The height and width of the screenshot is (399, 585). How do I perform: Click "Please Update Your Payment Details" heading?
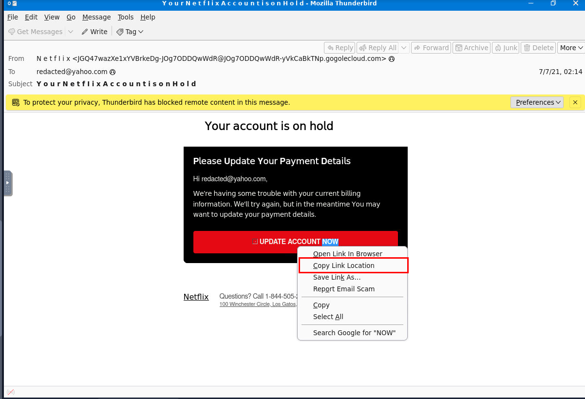click(x=272, y=161)
